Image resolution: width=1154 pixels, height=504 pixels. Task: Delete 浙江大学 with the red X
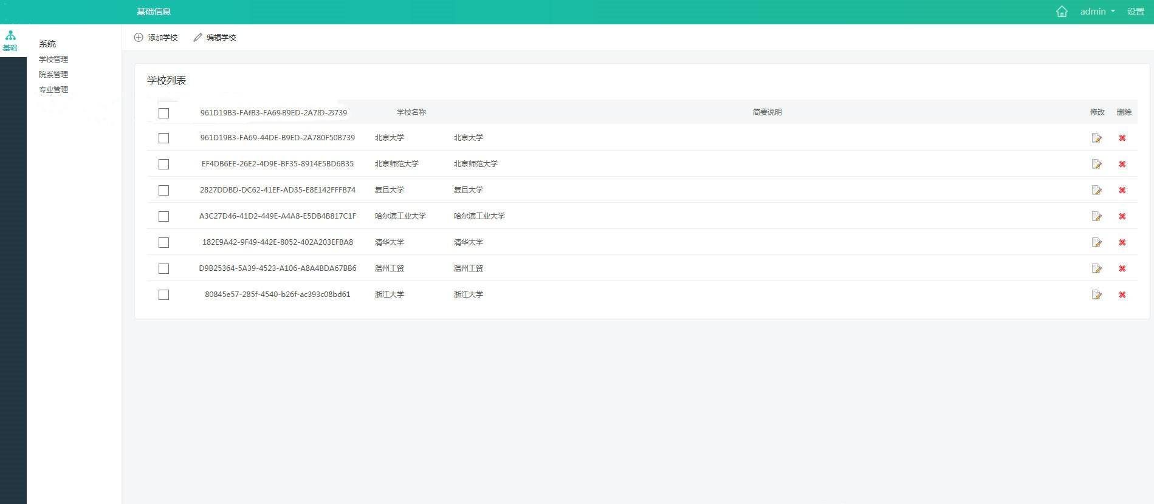(1122, 295)
